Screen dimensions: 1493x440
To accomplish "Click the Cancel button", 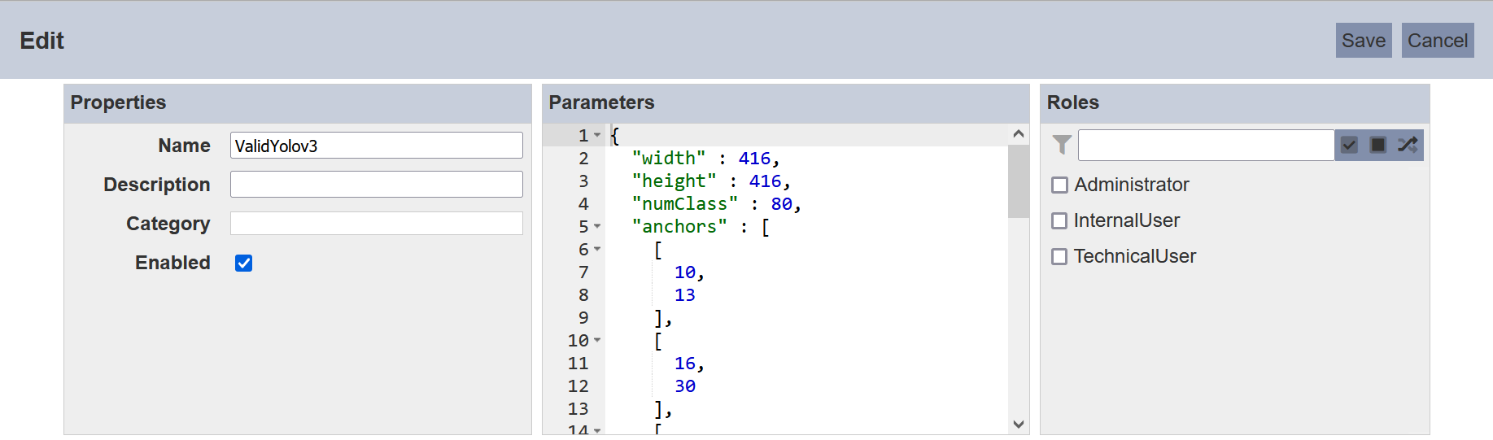I will pos(1438,41).
